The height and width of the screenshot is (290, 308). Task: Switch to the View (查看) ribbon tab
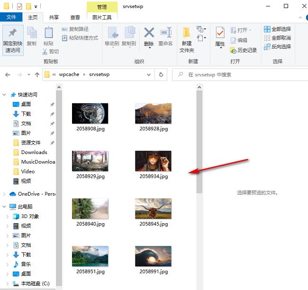(75, 18)
